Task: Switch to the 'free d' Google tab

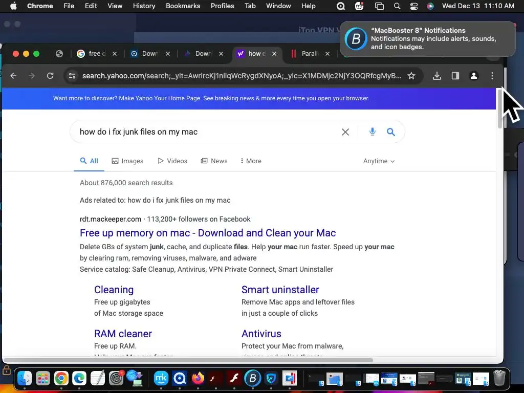Action: pos(97,54)
